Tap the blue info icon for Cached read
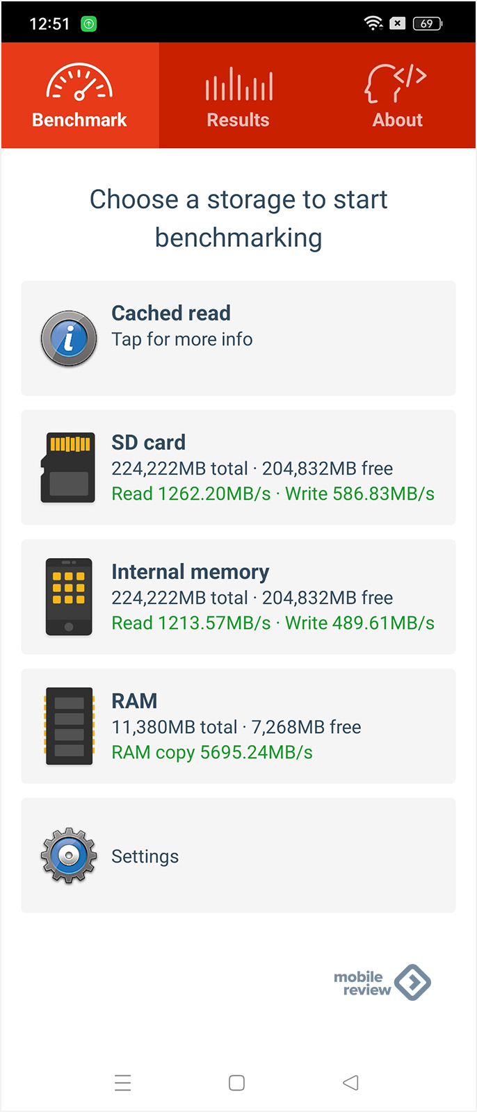477x1112 pixels. (69, 339)
